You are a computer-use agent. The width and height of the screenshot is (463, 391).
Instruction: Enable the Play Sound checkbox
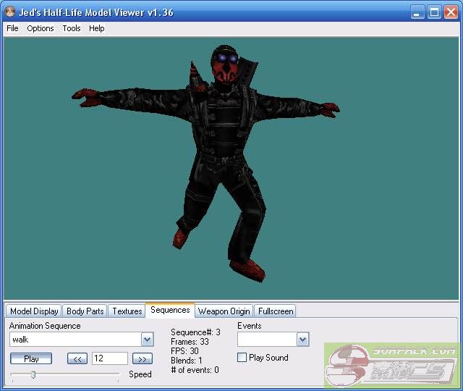(242, 358)
